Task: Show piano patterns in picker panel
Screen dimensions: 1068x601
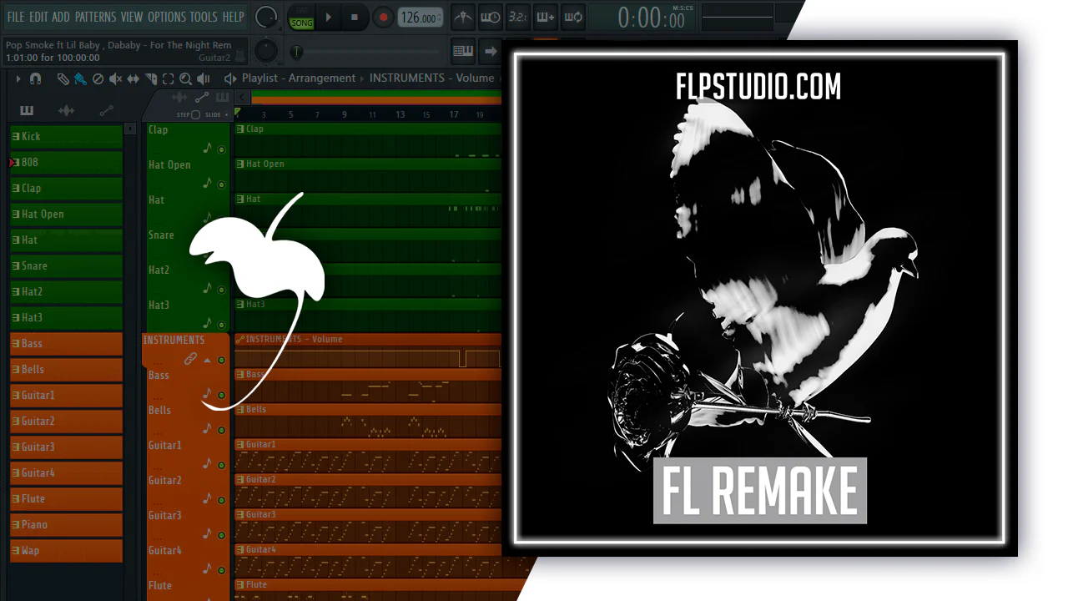Action: pos(27,110)
